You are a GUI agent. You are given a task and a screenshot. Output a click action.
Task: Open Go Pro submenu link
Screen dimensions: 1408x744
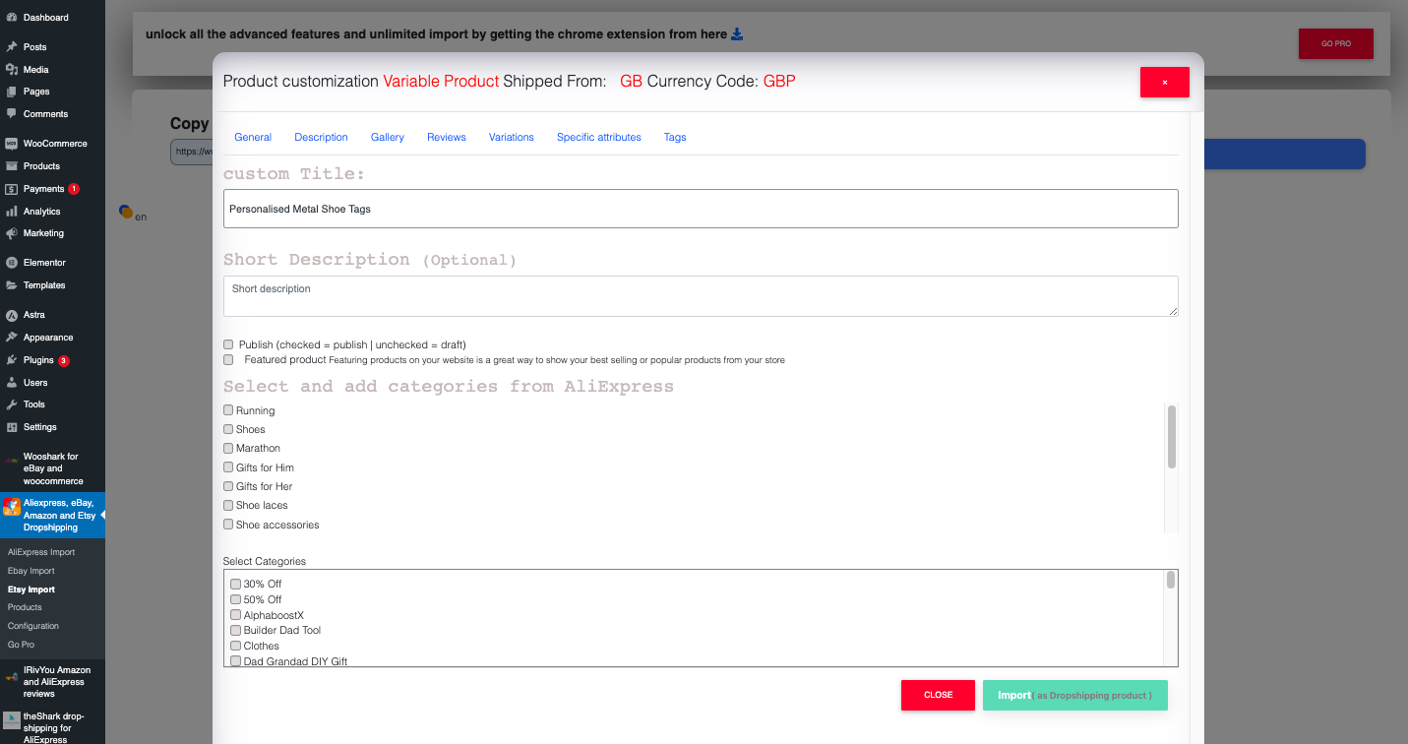coord(21,645)
